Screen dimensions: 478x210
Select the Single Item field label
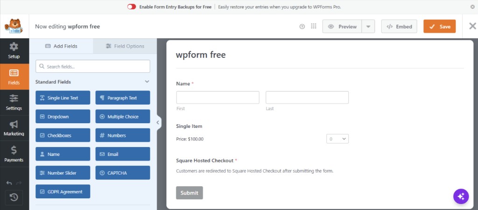point(190,126)
